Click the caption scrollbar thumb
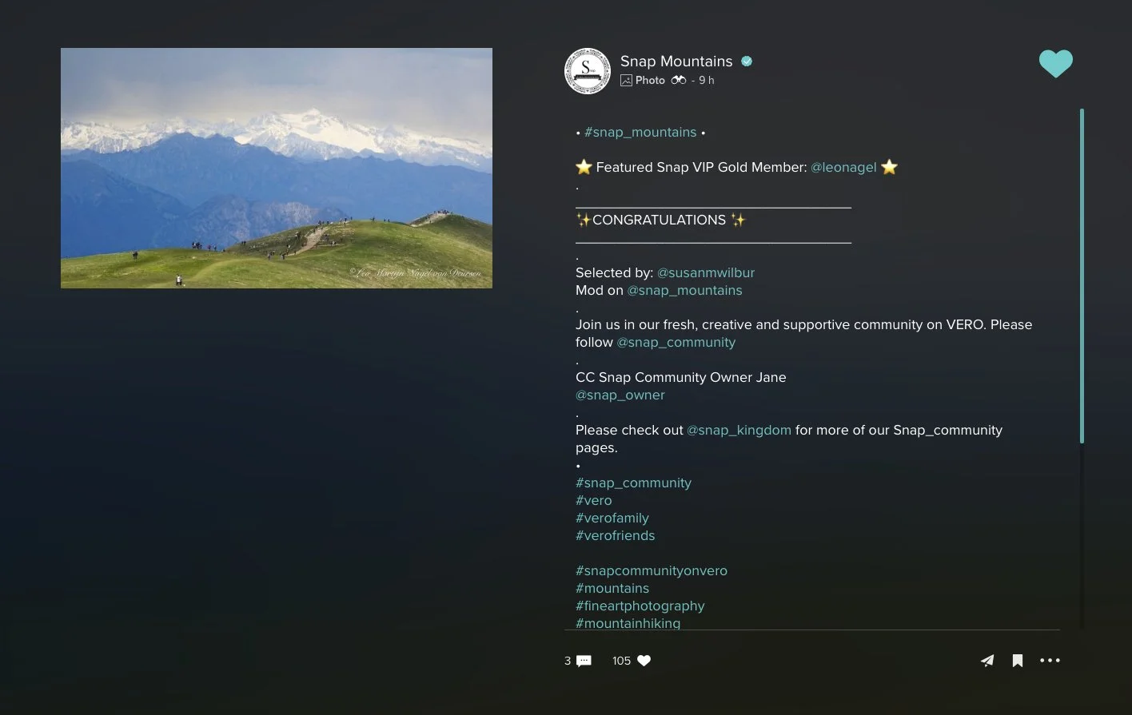1132x715 pixels. tap(1082, 276)
